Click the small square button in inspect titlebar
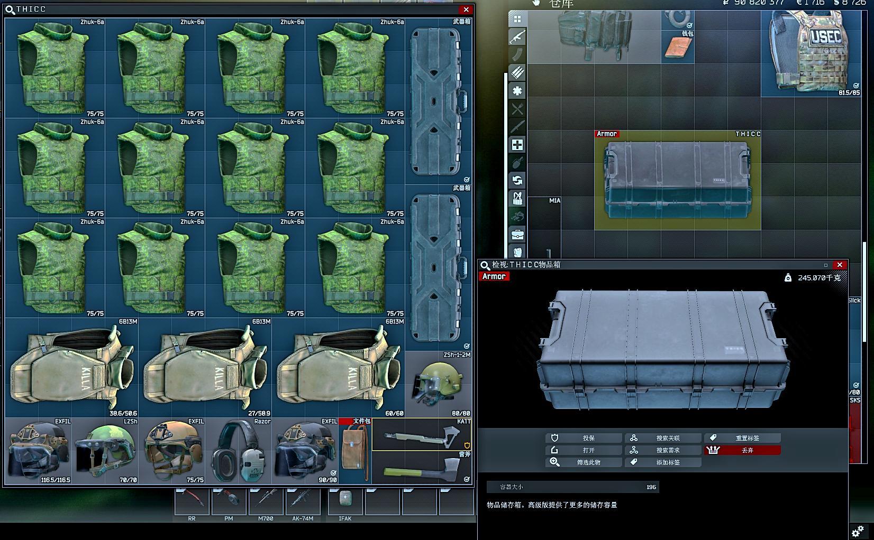Screen dimensions: 874x540 coord(825,265)
